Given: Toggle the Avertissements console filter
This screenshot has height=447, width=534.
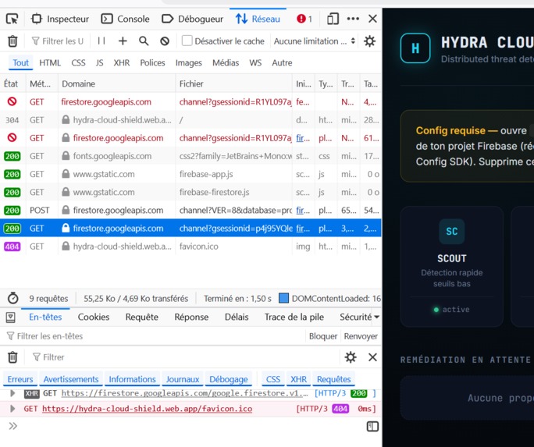Looking at the screenshot, I should 71,379.
